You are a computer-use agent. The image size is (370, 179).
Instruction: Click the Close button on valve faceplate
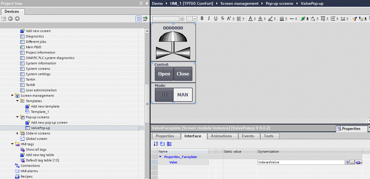click(x=183, y=74)
